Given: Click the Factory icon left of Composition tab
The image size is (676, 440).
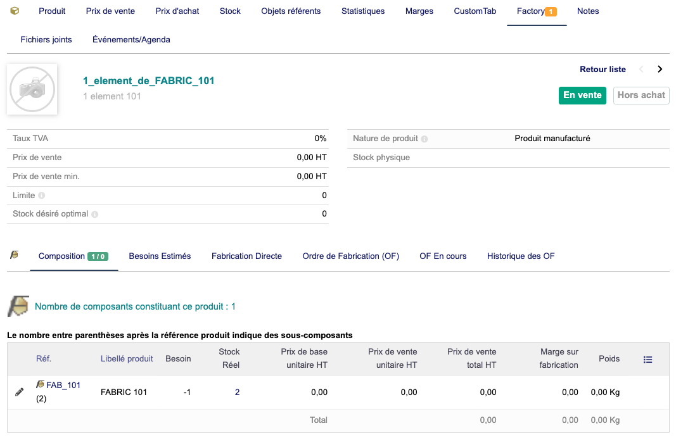Looking at the screenshot, I should 14,255.
